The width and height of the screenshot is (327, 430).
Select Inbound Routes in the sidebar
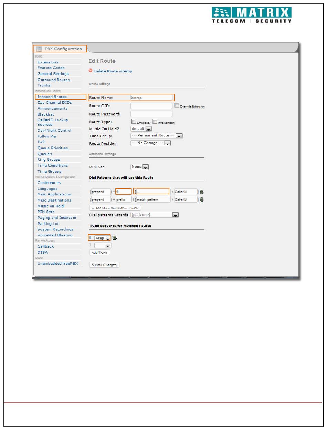click(x=52, y=97)
